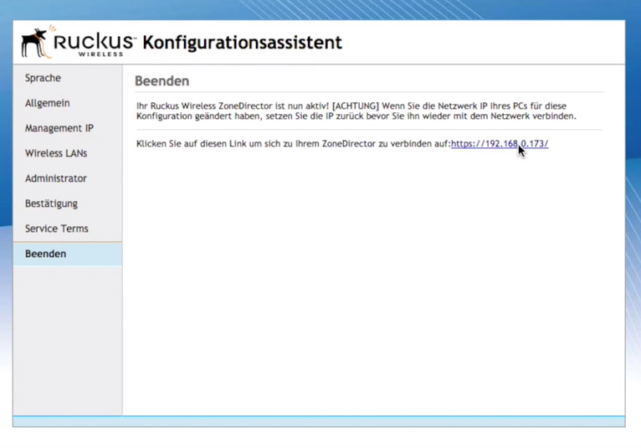Select the highlighted Beenden sidebar item
The width and height of the screenshot is (641, 448).
point(45,254)
